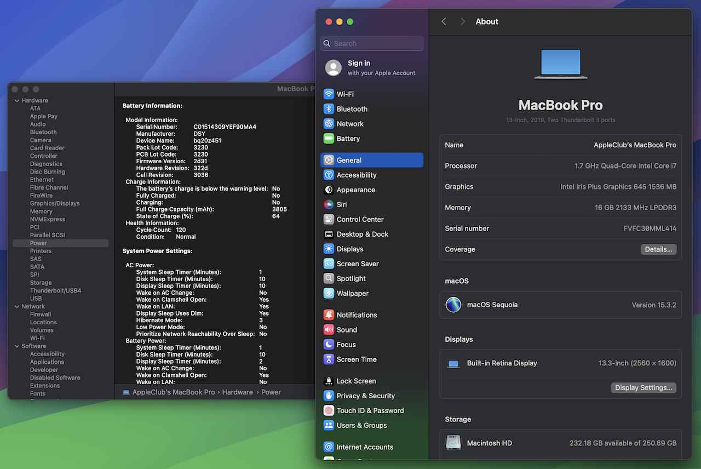Select Developer under Software

(x=44, y=370)
